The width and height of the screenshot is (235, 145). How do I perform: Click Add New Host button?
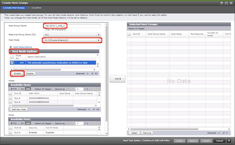(19, 109)
